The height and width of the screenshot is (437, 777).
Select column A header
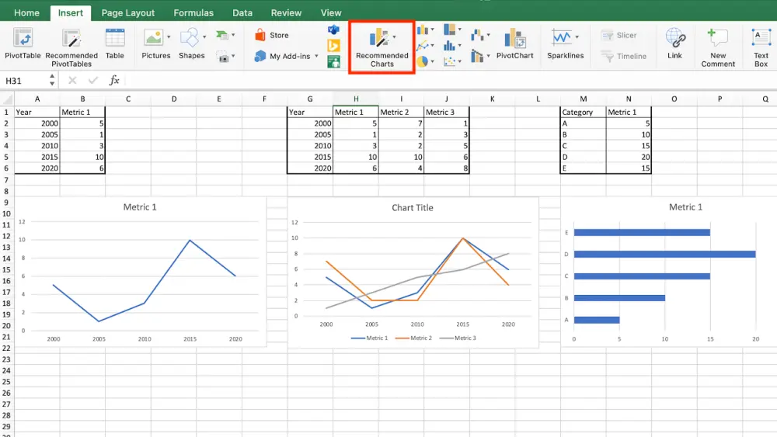coord(37,99)
